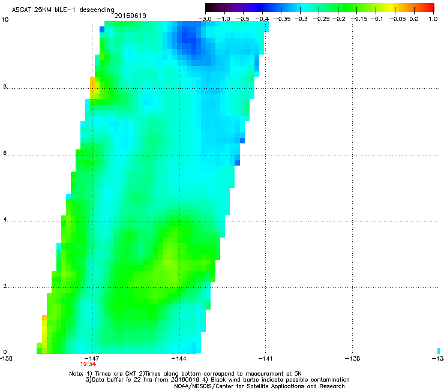Image resolution: width=444 pixels, height=390 pixels.
Task: Click the color bar label -0.05
Action: click(398, 19)
